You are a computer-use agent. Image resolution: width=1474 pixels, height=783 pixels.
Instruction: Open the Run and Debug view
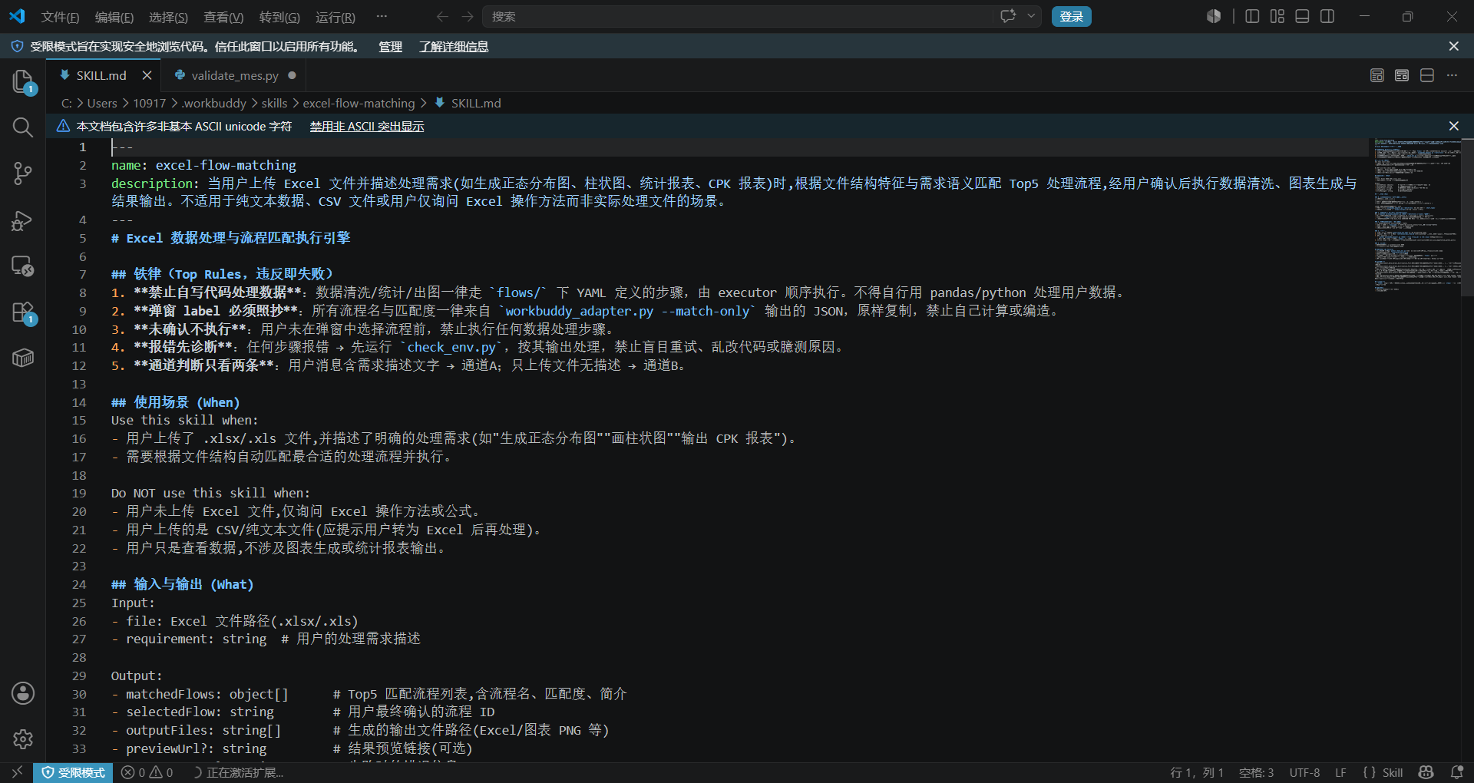click(x=23, y=220)
